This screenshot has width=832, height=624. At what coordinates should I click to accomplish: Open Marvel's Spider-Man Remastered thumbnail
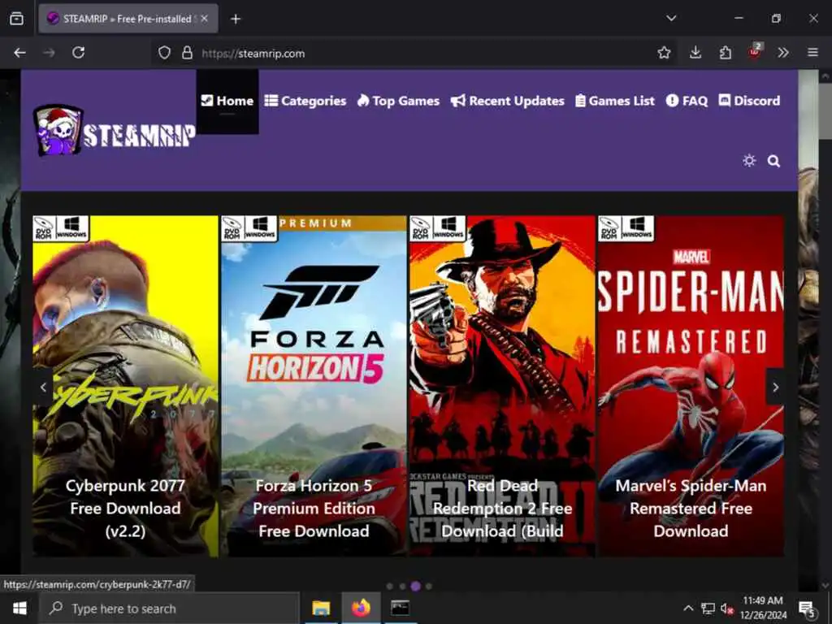point(691,386)
